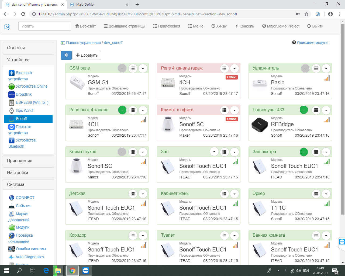
Task: Click the Chrome icon in taskbar
Action: (x=73, y=271)
